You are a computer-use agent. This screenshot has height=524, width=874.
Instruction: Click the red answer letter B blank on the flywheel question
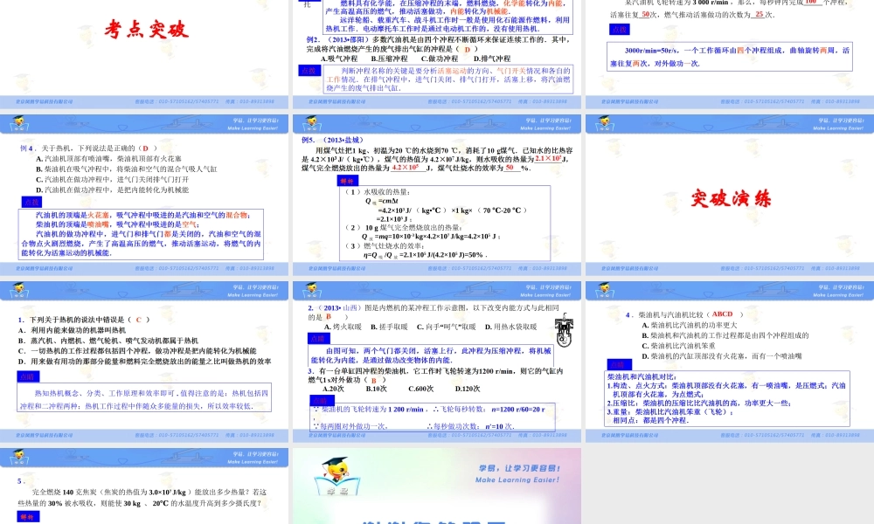tap(374, 379)
